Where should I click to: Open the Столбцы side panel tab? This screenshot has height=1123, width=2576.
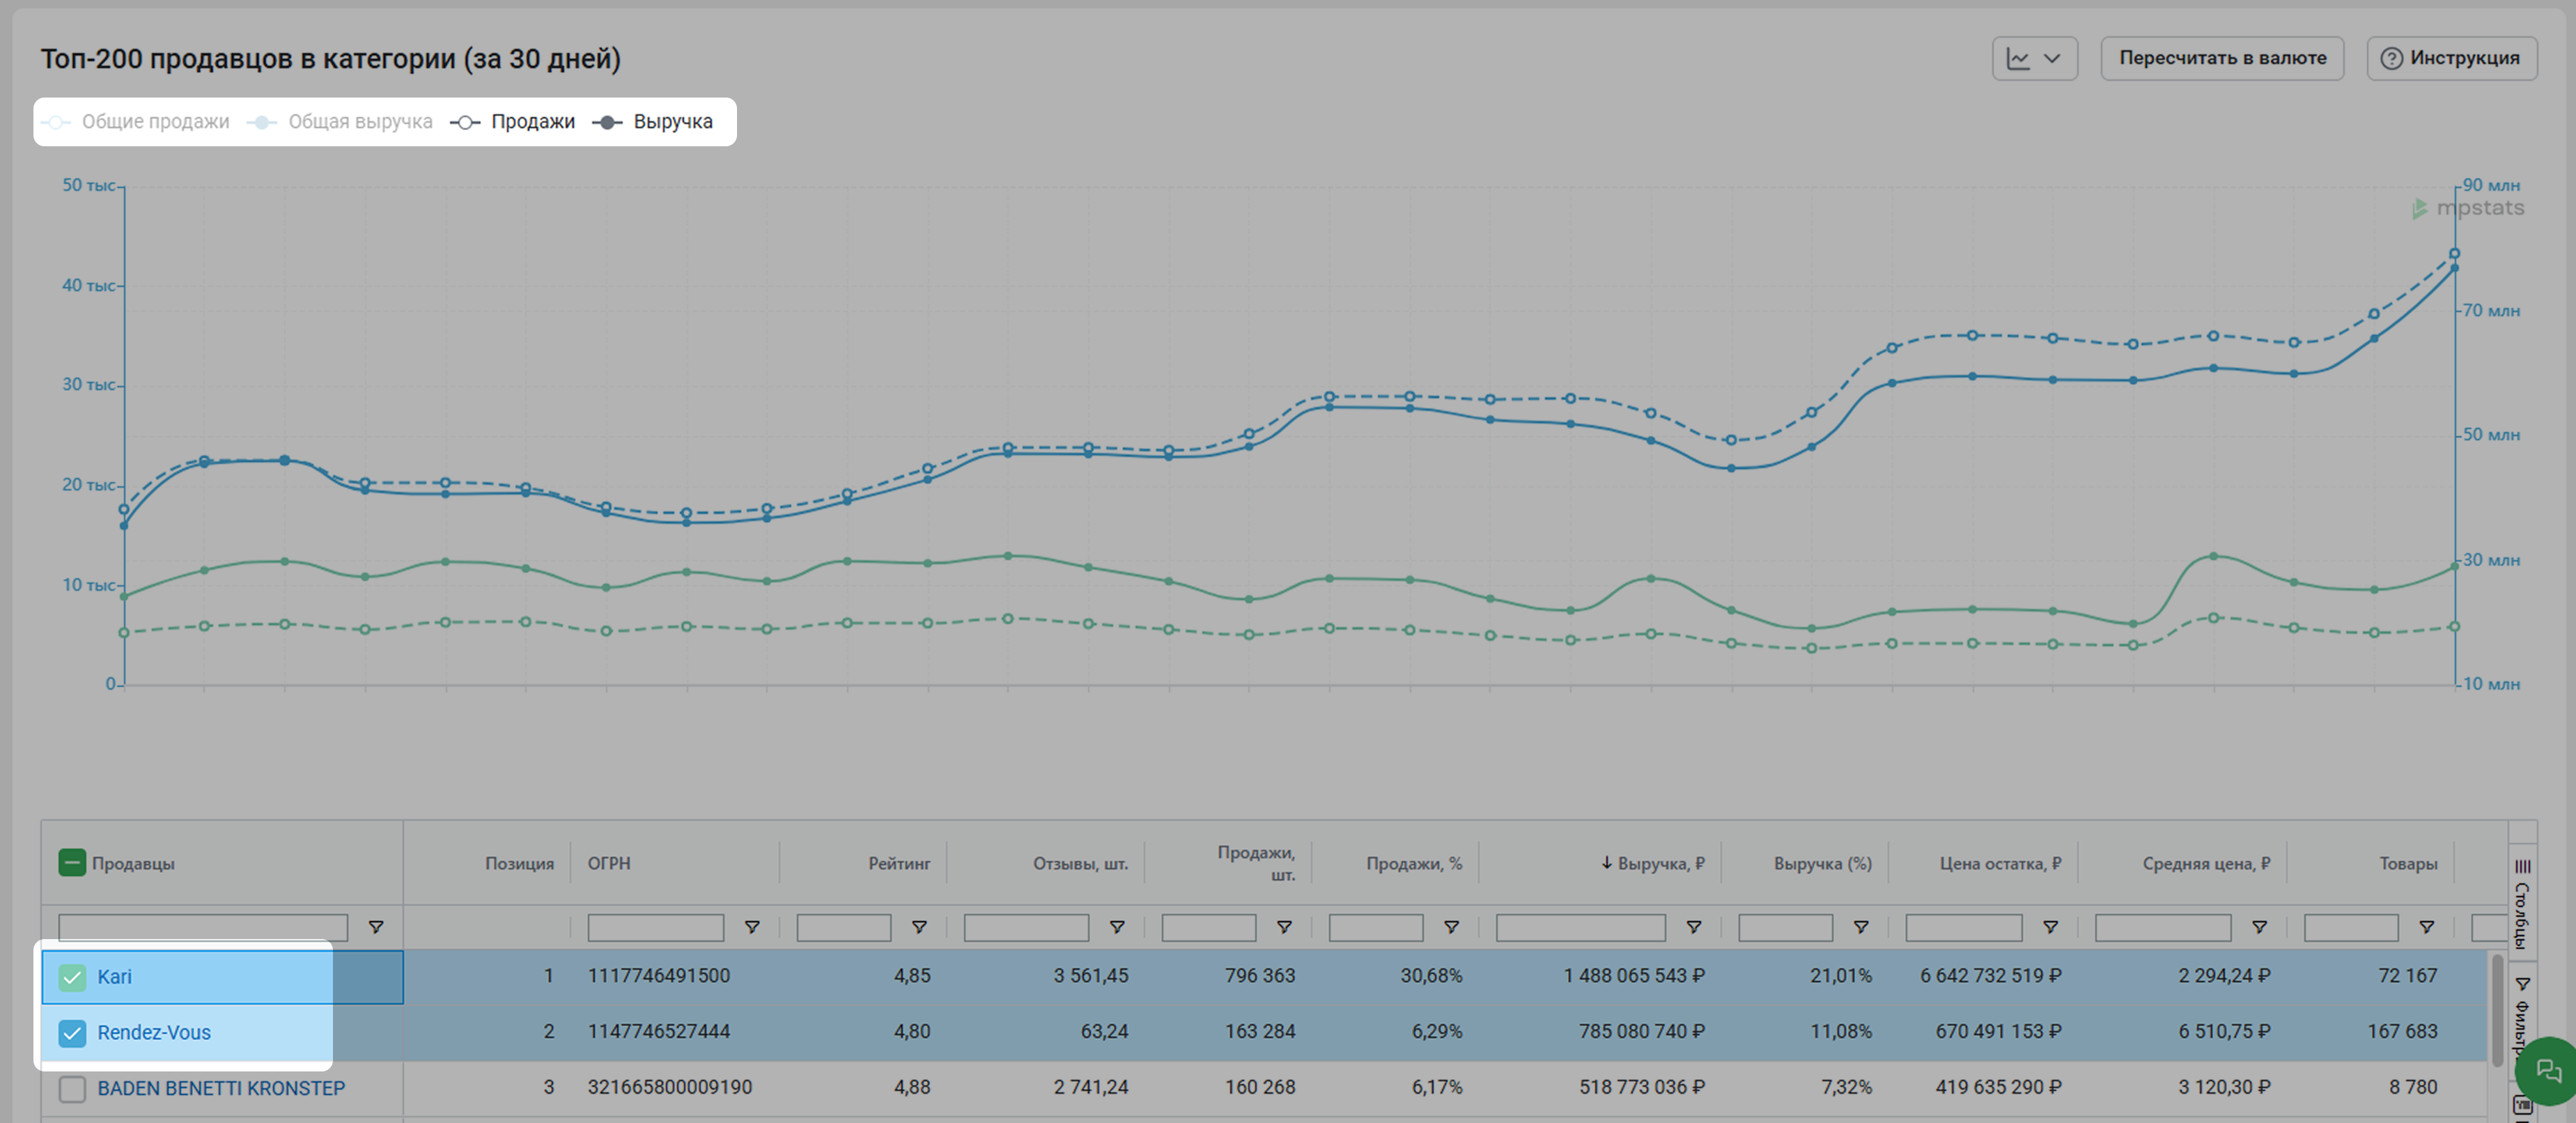click(2523, 905)
